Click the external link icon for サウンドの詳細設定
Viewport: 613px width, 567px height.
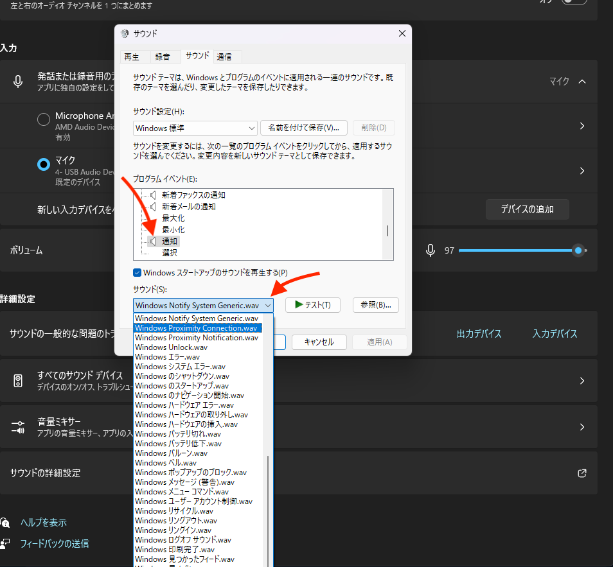point(582,473)
